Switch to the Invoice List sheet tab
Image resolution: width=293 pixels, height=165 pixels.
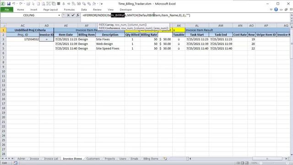click(x=51, y=159)
